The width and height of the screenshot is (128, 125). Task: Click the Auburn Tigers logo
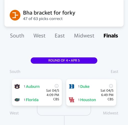tap(17, 86)
